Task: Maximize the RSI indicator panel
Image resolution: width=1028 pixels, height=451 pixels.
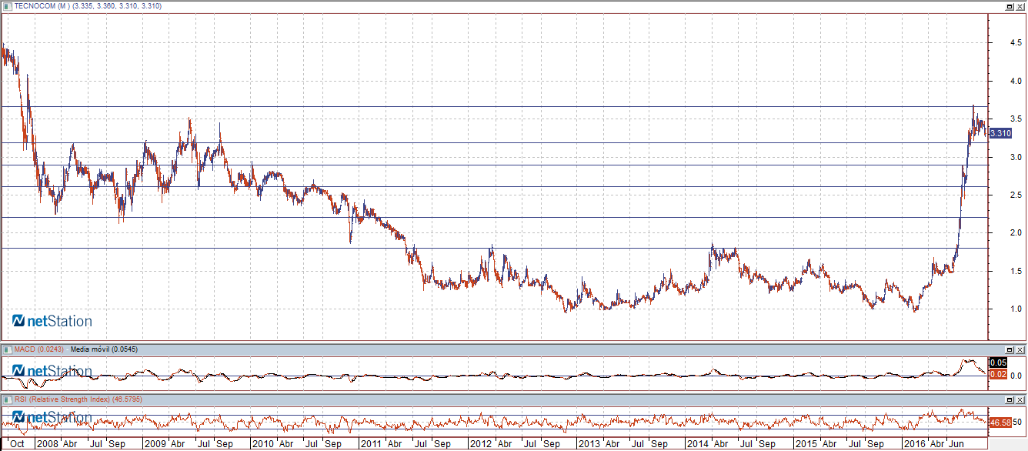Action: (x=1010, y=400)
